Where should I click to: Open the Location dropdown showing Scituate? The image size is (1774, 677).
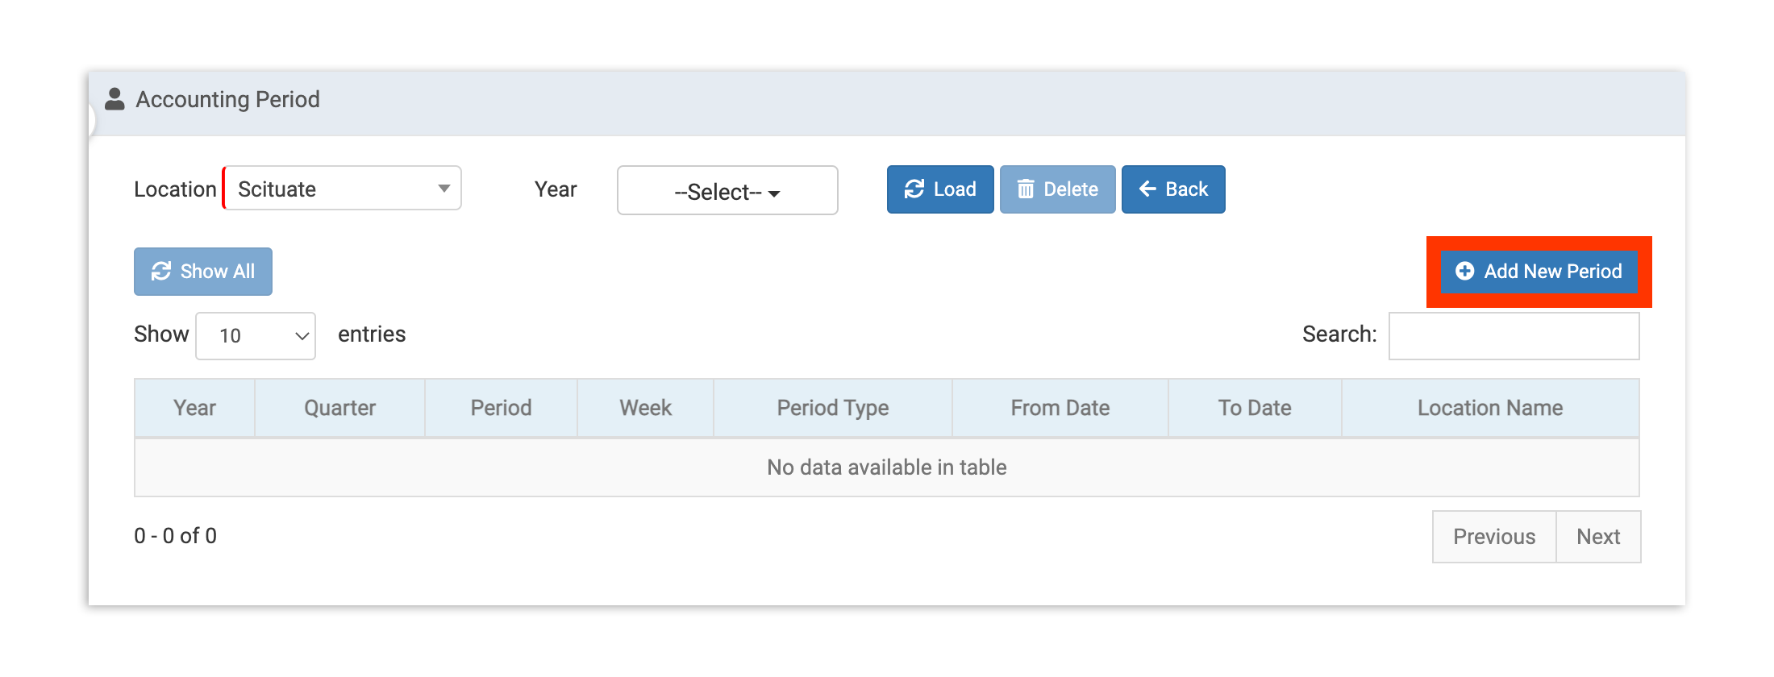coord(343,189)
